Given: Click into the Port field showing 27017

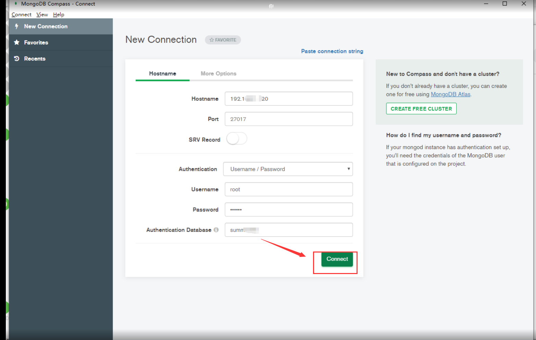Looking at the screenshot, I should pyautogui.click(x=289, y=119).
